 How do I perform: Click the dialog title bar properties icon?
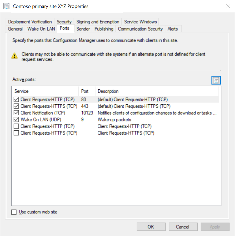pyautogui.click(x=7, y=6)
